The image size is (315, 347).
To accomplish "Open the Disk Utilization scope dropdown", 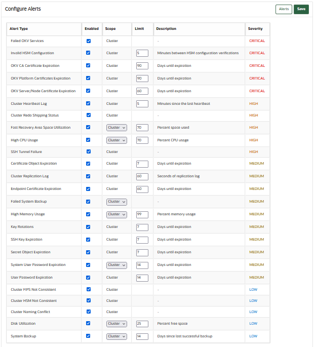I will (x=116, y=324).
